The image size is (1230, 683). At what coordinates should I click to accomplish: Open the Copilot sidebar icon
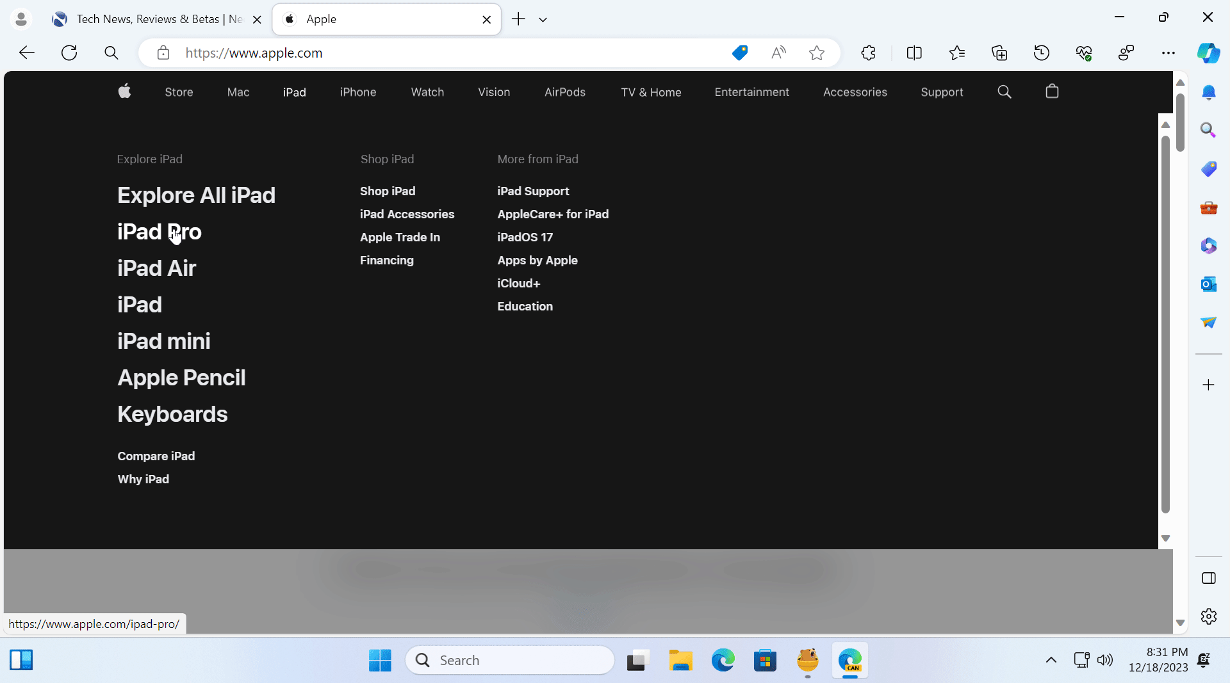(x=1209, y=52)
